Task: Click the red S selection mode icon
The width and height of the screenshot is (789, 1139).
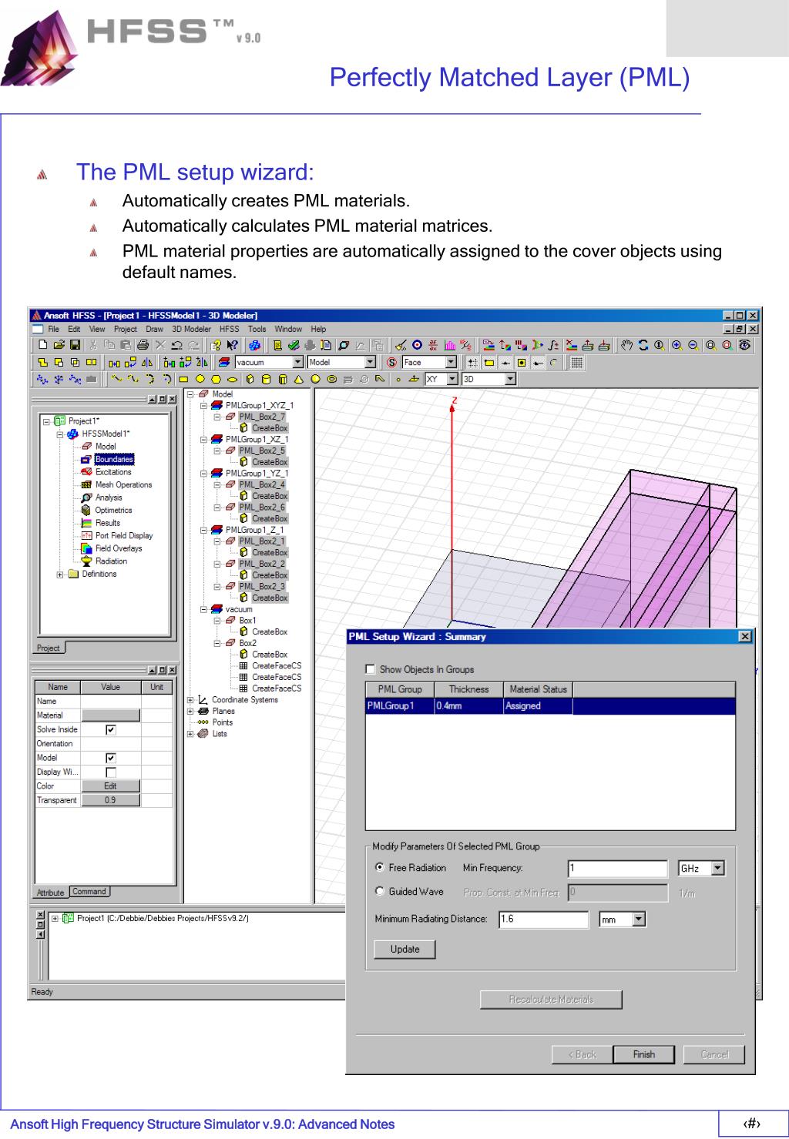Action: pos(392,363)
